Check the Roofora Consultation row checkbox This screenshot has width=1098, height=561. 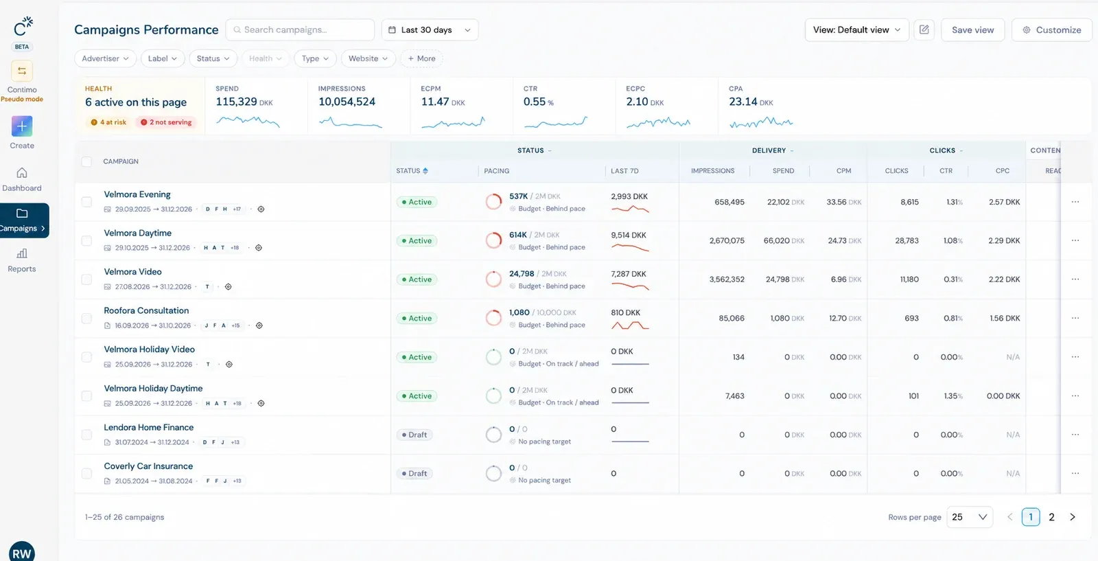[86, 318]
